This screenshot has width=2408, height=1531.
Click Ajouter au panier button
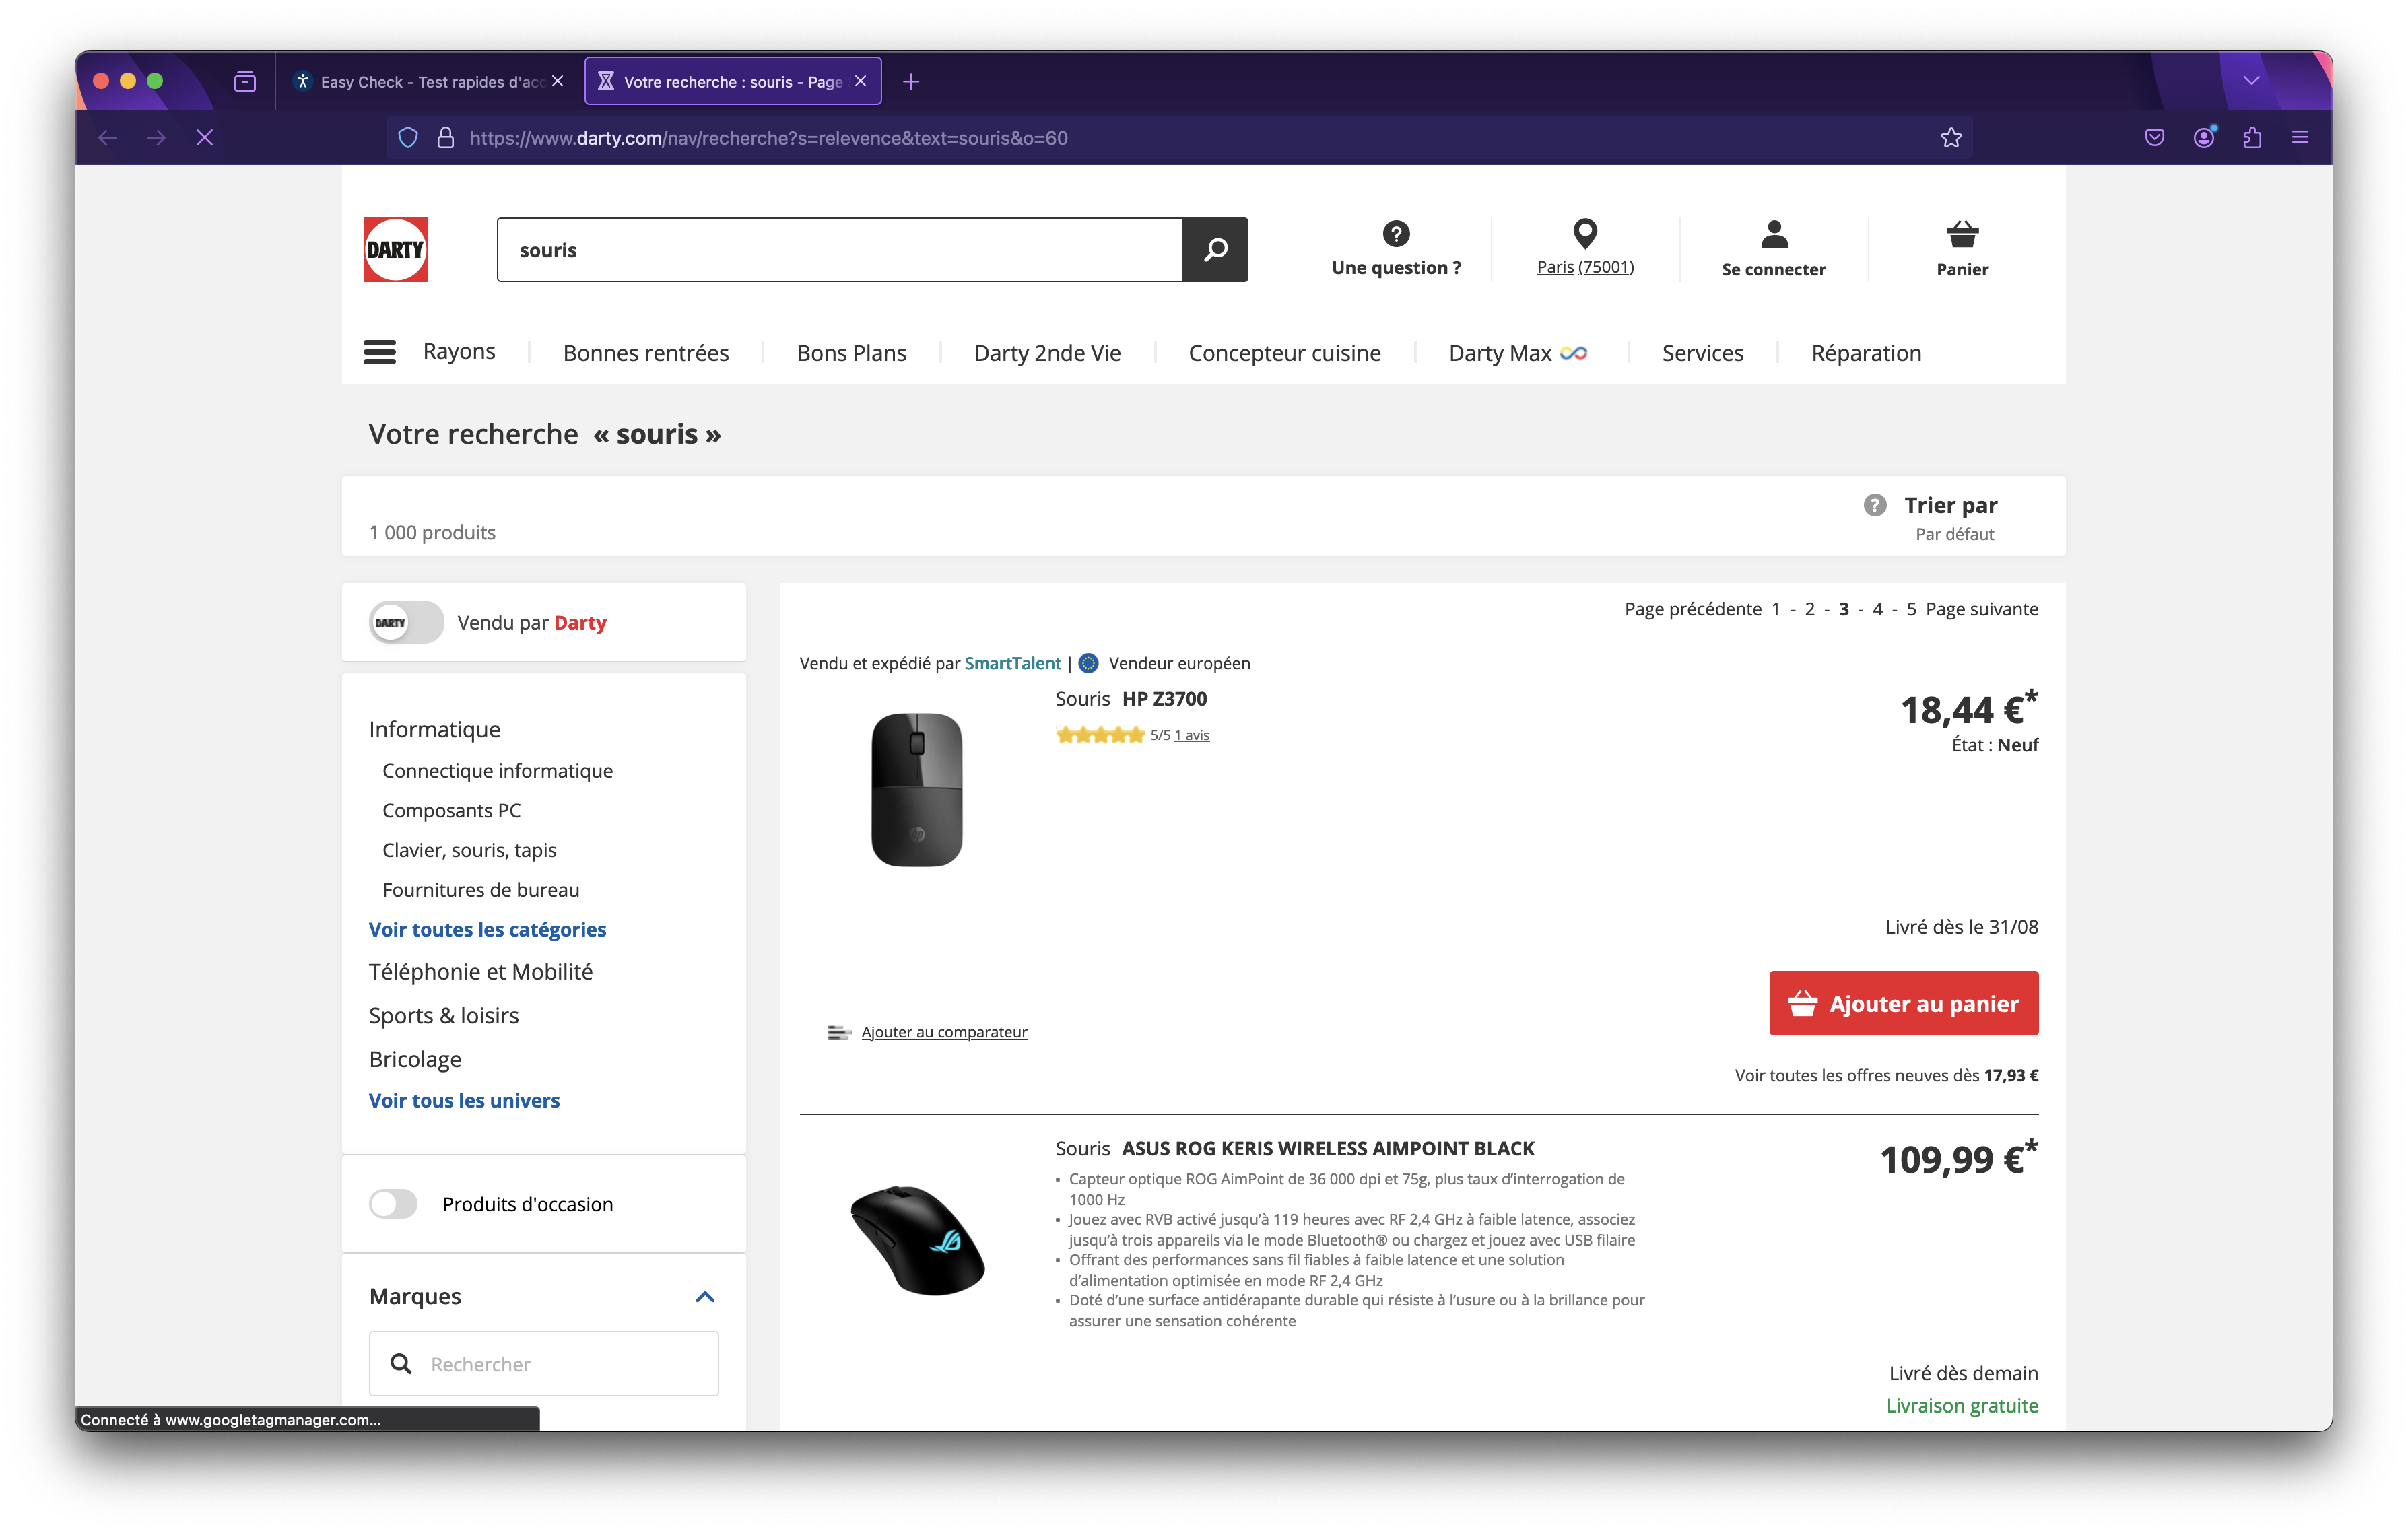coord(1903,1003)
